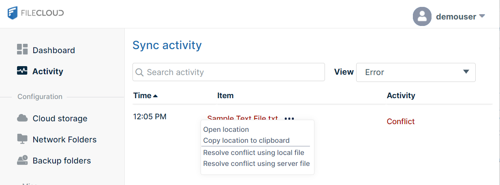
Task: Expand the demouser account dropdown arrow
Action: click(482, 16)
